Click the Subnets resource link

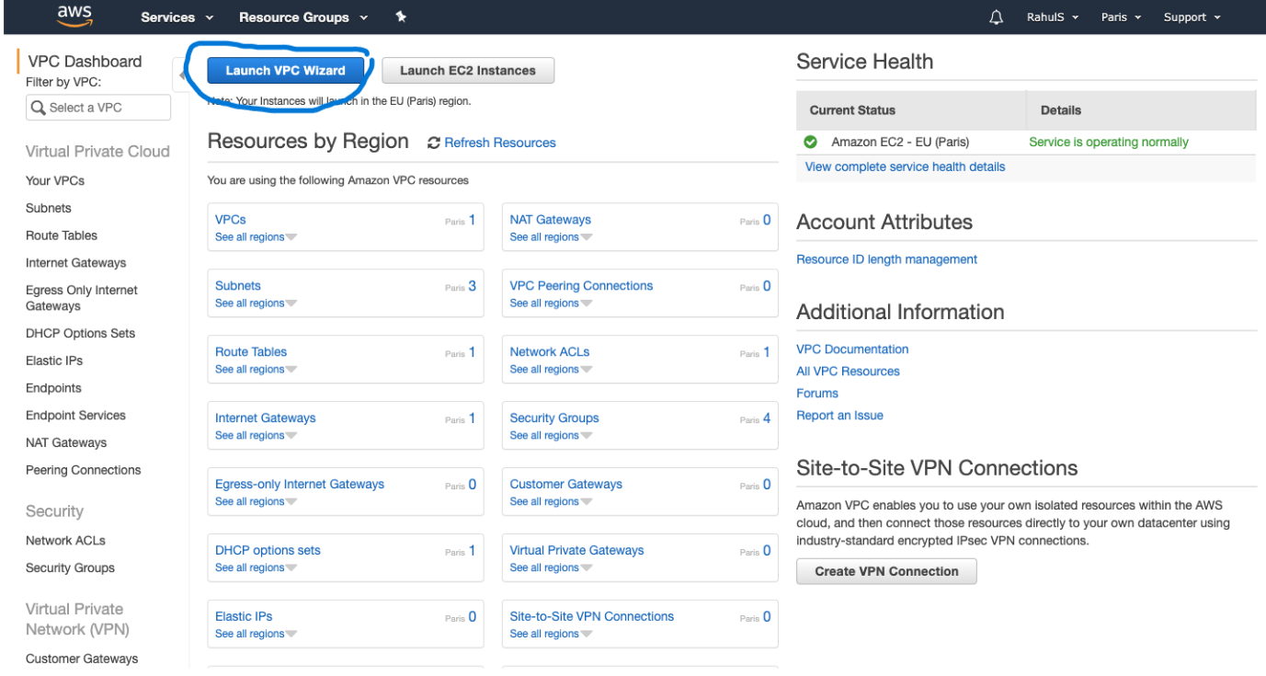click(x=238, y=286)
